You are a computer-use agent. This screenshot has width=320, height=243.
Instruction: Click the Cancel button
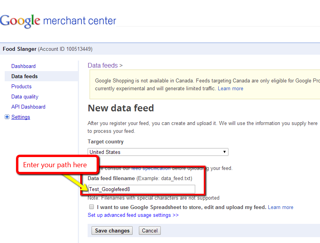[x=149, y=230]
